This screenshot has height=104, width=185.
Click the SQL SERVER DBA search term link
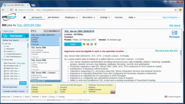(29, 25)
